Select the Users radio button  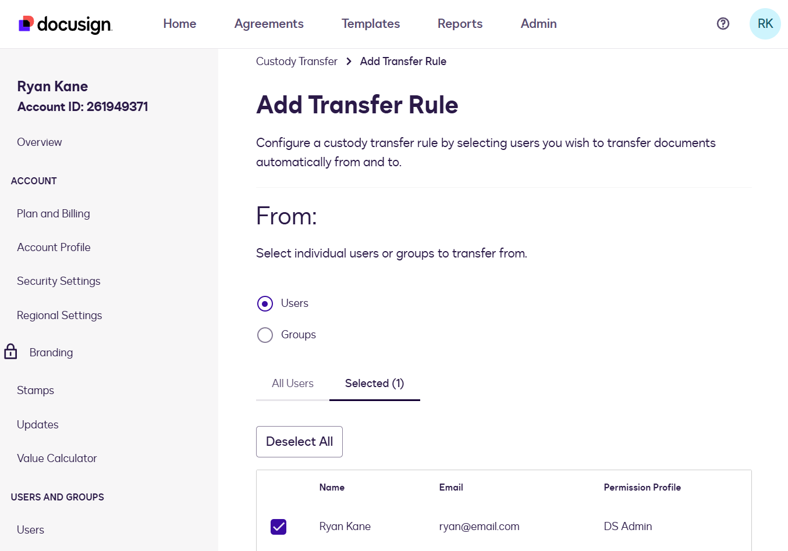tap(265, 303)
